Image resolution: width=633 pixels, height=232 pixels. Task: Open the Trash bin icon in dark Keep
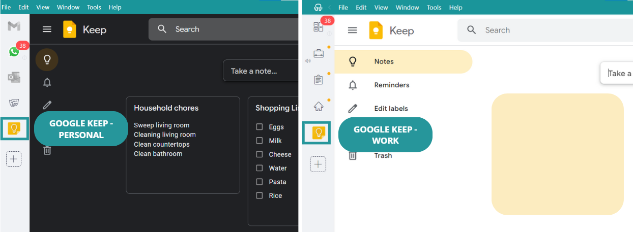point(47,150)
